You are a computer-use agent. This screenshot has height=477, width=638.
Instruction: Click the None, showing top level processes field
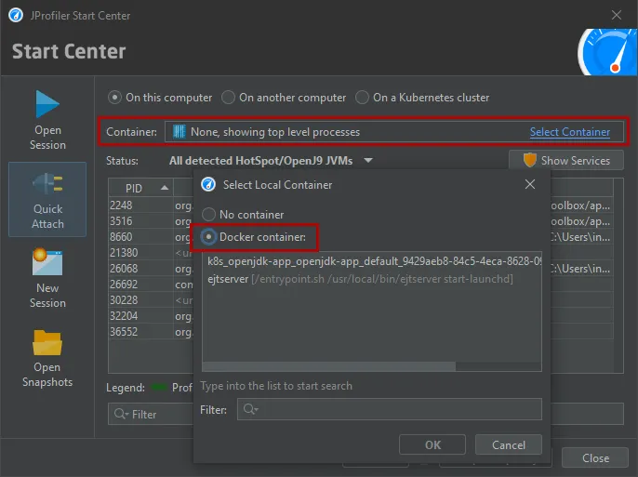point(394,132)
